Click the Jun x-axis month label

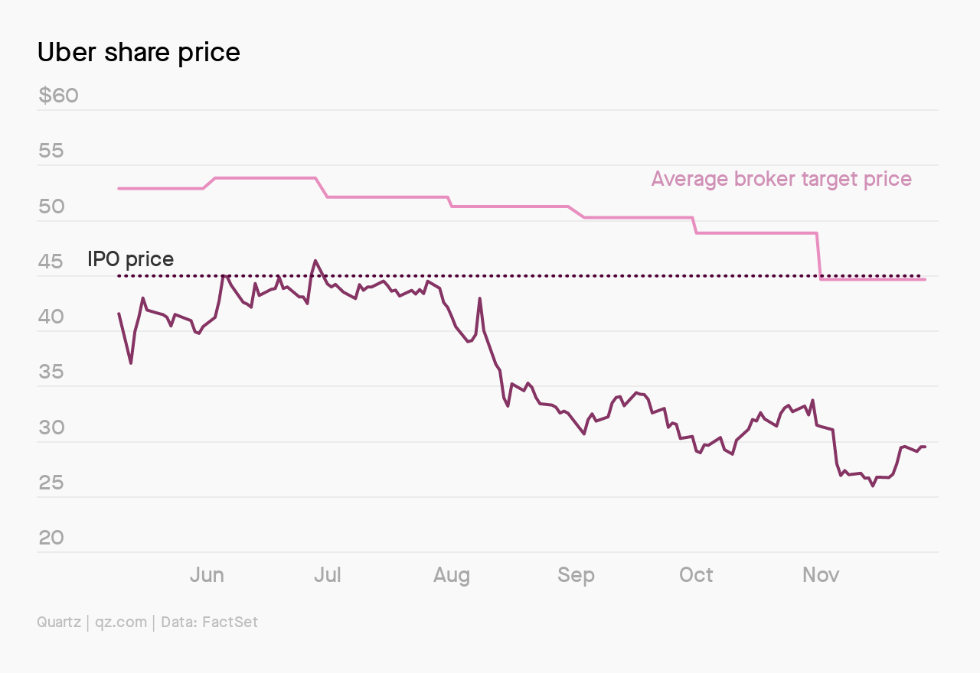pyautogui.click(x=207, y=574)
